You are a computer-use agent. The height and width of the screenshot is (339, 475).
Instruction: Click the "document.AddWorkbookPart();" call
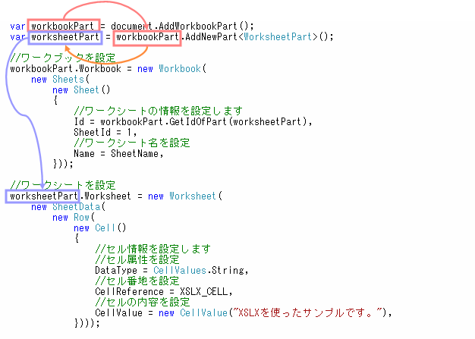pyautogui.click(x=182, y=26)
